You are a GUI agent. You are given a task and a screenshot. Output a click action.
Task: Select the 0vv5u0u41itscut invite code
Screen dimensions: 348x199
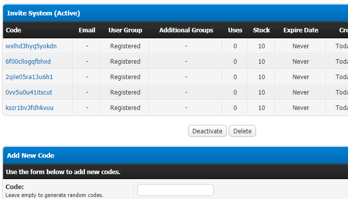pyautogui.click(x=29, y=93)
